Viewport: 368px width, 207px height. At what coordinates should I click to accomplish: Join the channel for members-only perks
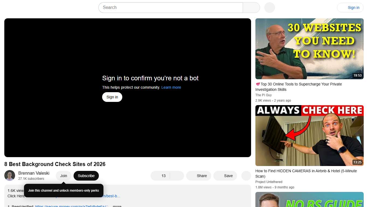[63, 175]
